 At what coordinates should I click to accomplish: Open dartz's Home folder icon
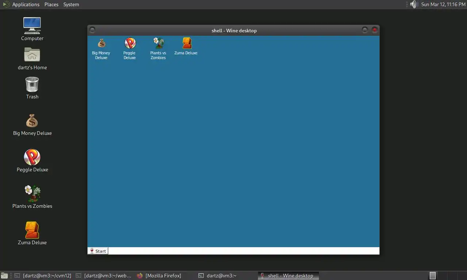coord(32,58)
